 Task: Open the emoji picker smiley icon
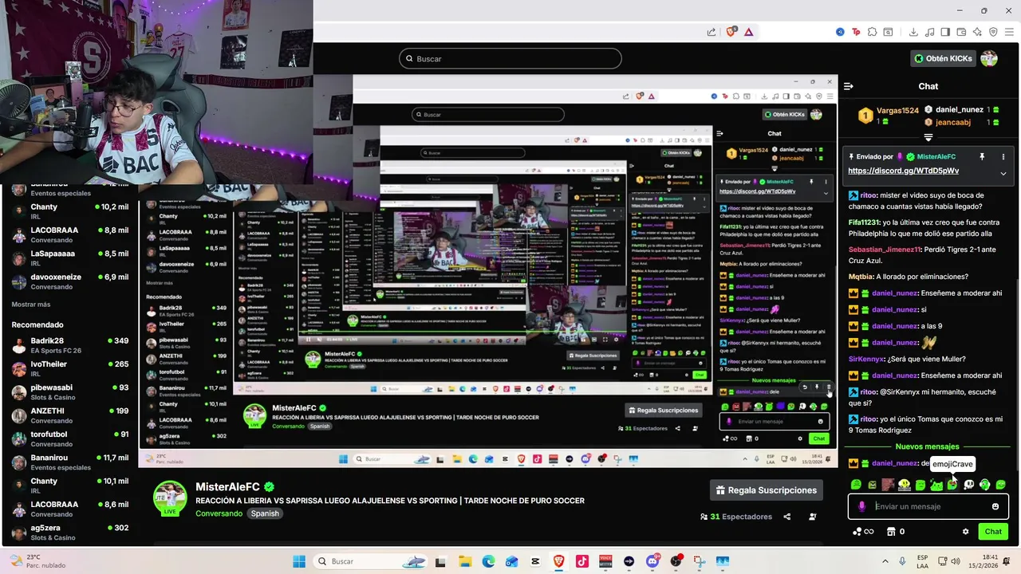(x=995, y=506)
